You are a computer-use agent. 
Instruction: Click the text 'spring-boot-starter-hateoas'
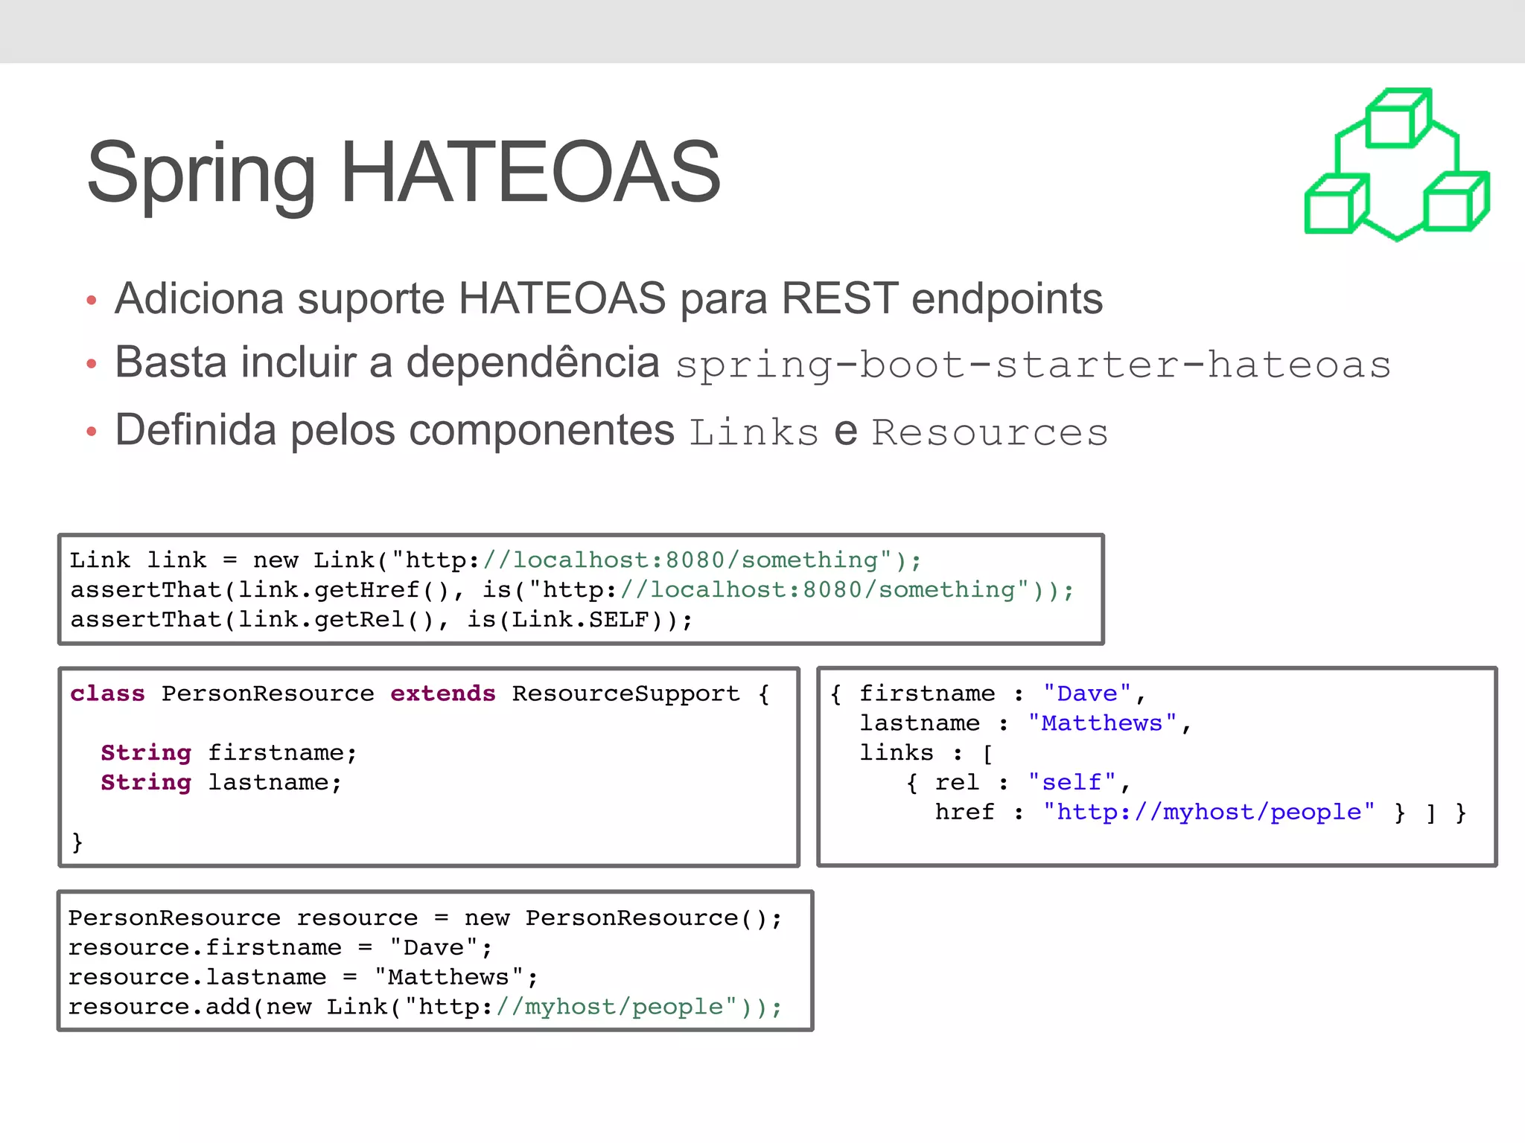(1033, 365)
